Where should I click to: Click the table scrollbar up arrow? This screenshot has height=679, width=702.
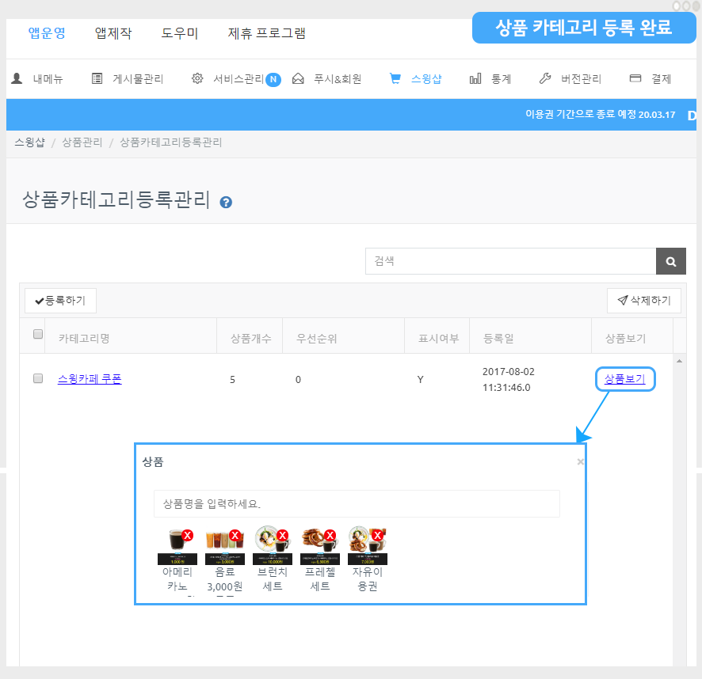(x=679, y=361)
